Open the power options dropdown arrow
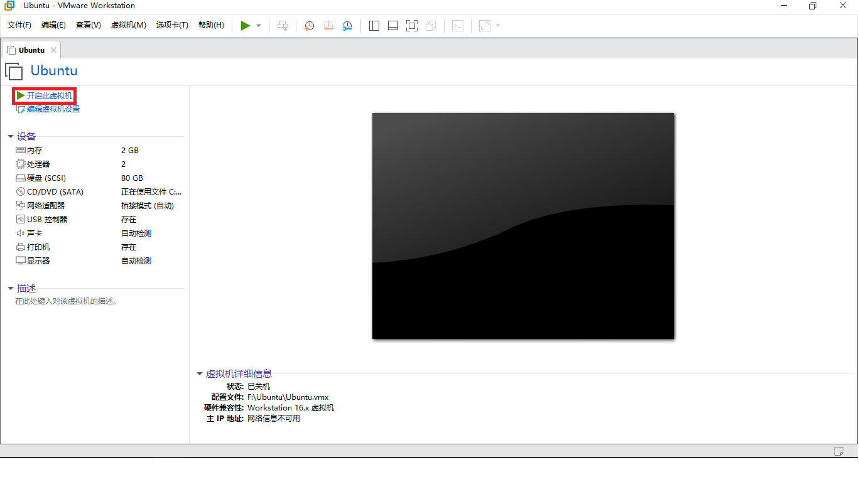This screenshot has width=859, height=482. click(259, 26)
